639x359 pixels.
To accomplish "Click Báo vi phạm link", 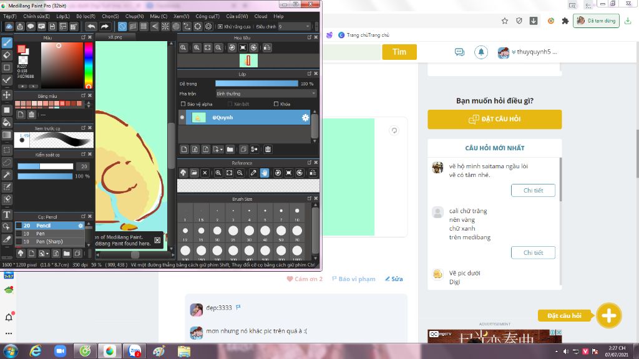I will (353, 279).
